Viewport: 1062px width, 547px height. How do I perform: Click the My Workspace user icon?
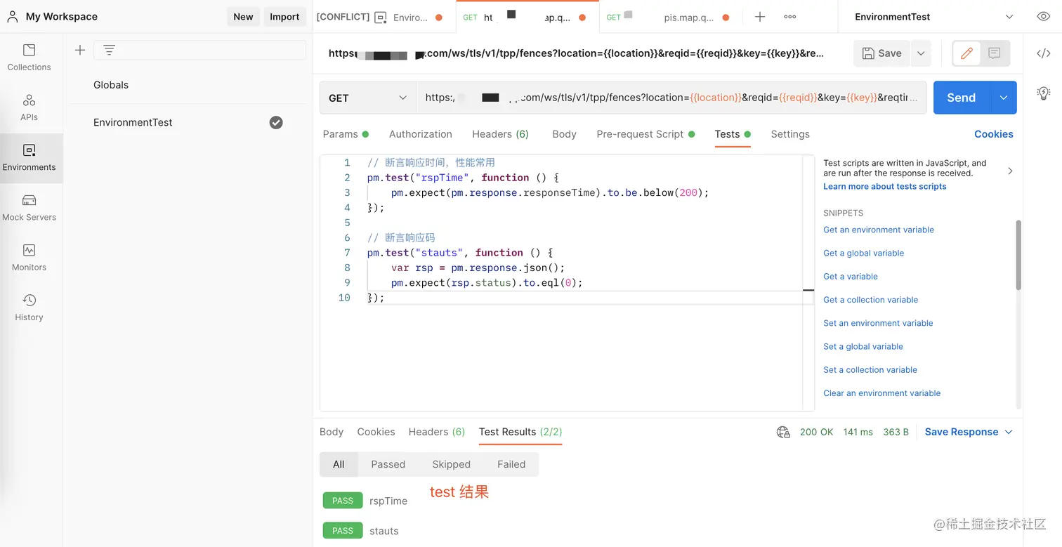(x=12, y=17)
